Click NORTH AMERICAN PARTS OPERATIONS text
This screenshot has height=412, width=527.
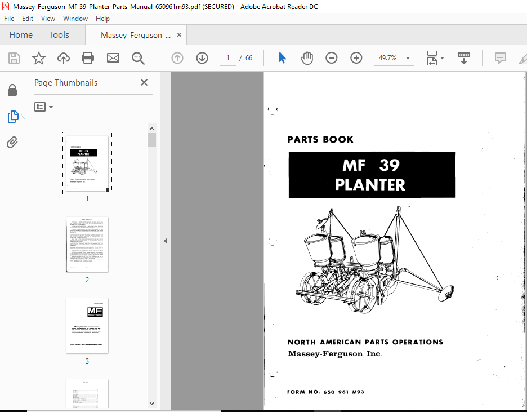click(365, 342)
